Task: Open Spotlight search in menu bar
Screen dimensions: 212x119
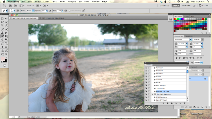Action: click(x=208, y=1)
